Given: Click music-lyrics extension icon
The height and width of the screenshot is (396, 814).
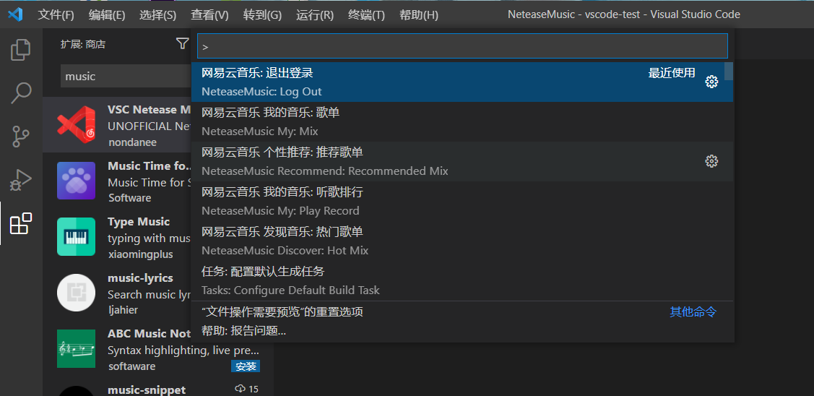Looking at the screenshot, I should click(x=77, y=293).
